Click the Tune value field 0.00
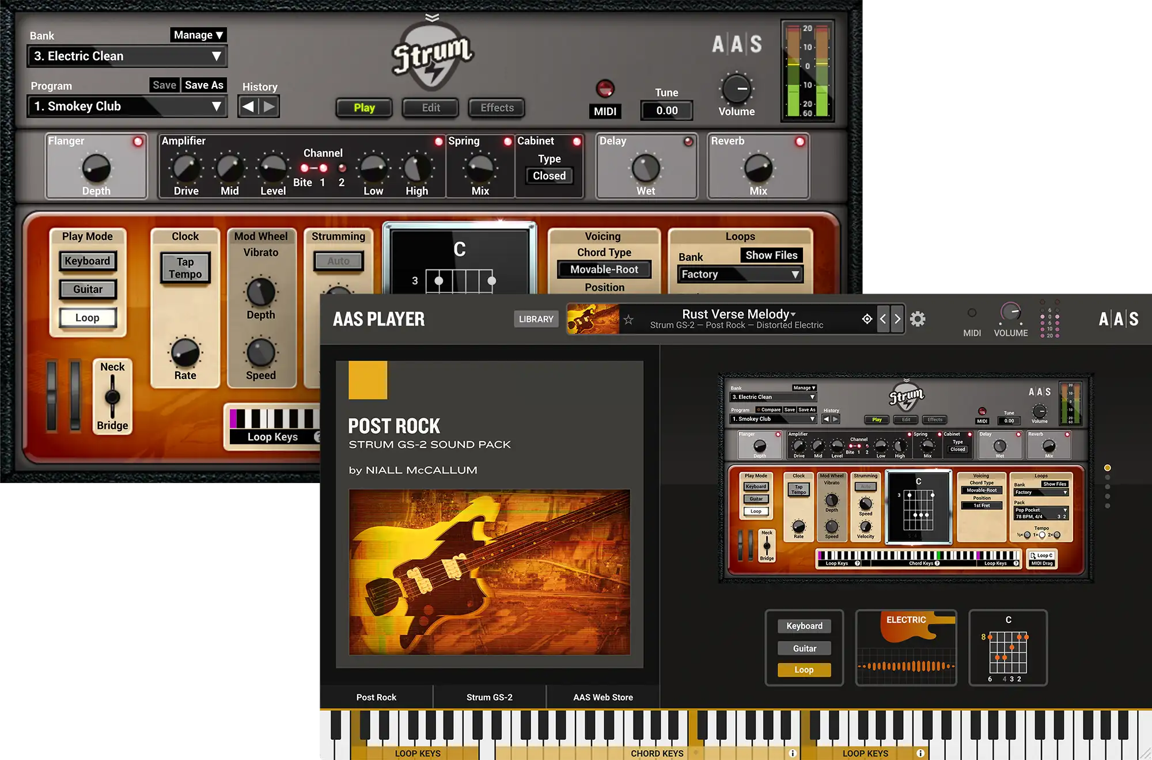Screen dimensions: 1152x760 click(666, 111)
